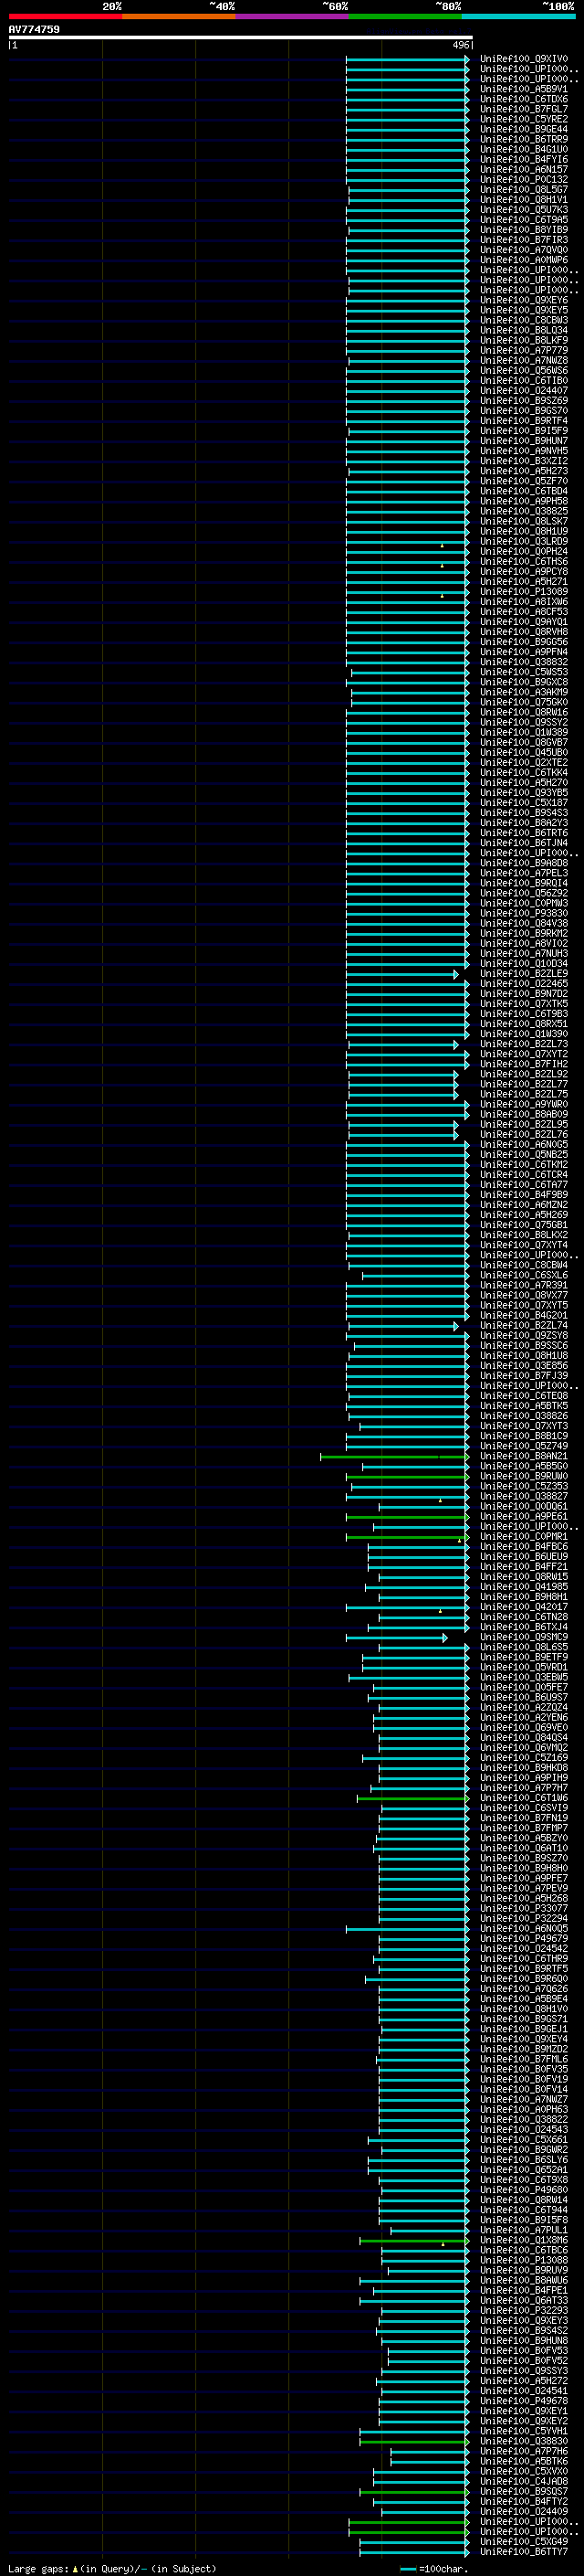This screenshot has height=2576, width=584.
Task: Select hit UniRef100_Q9XEY6
Action: point(524,300)
